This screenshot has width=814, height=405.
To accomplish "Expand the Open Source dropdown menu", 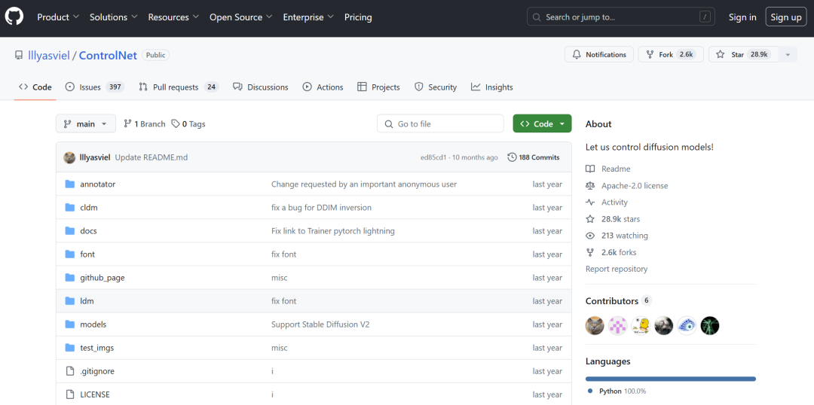I will (241, 17).
